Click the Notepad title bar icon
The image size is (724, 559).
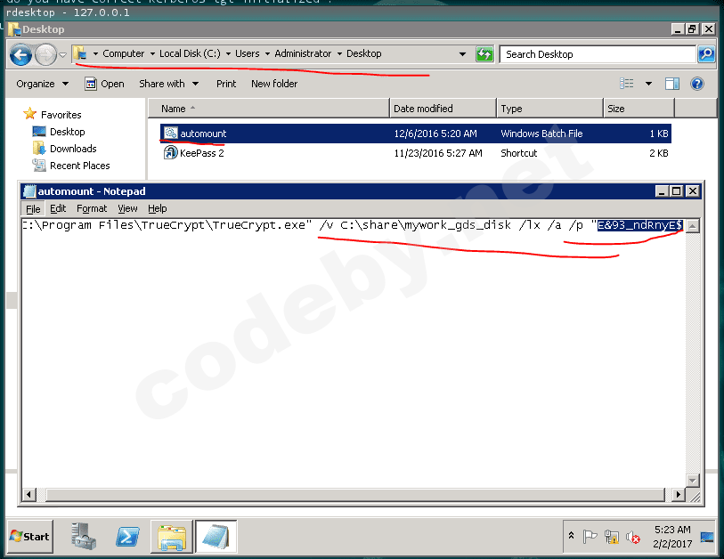29,191
